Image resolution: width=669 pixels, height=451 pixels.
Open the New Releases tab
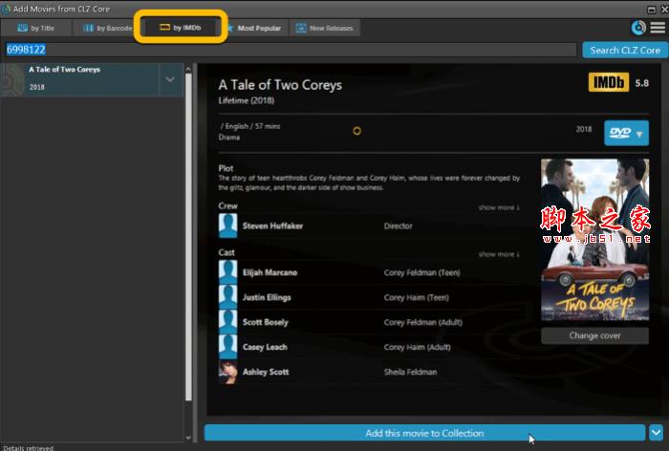325,28
